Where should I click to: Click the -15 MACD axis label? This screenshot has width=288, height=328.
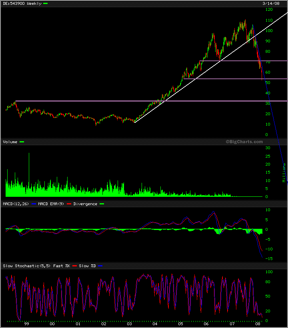coord(269,259)
